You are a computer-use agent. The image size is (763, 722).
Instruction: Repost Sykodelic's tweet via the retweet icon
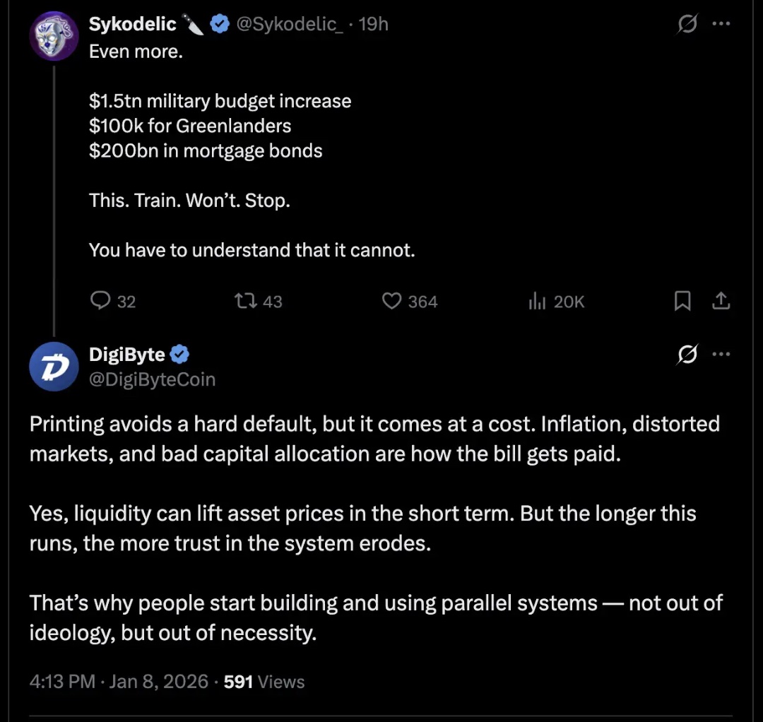point(244,302)
